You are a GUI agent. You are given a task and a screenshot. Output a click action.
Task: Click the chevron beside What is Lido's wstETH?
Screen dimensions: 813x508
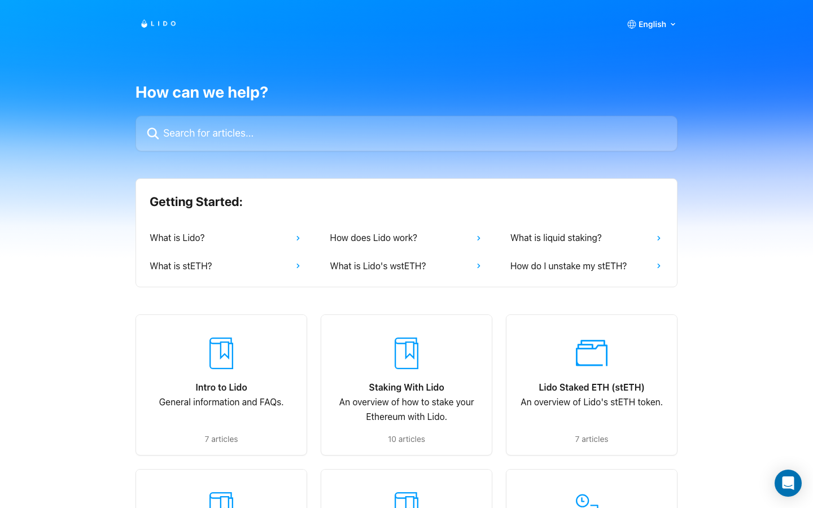pos(479,265)
